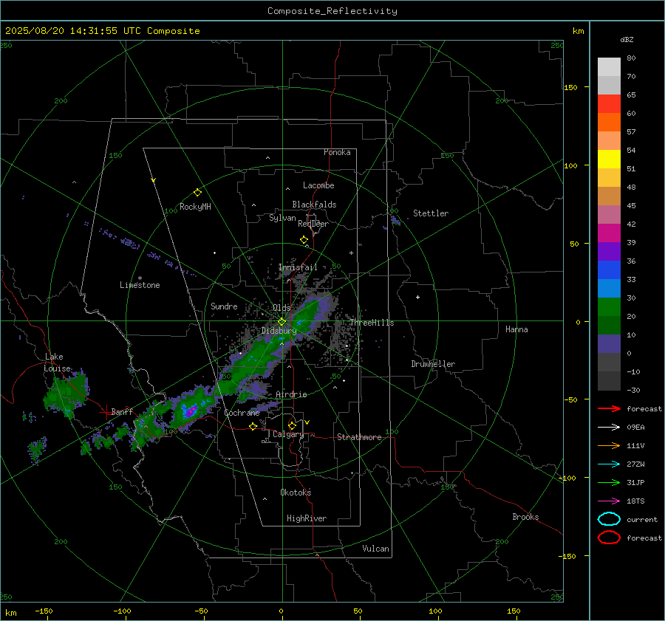Click the Composite_Reflectivity title
This screenshot has width=665, height=621.
pos(332,11)
